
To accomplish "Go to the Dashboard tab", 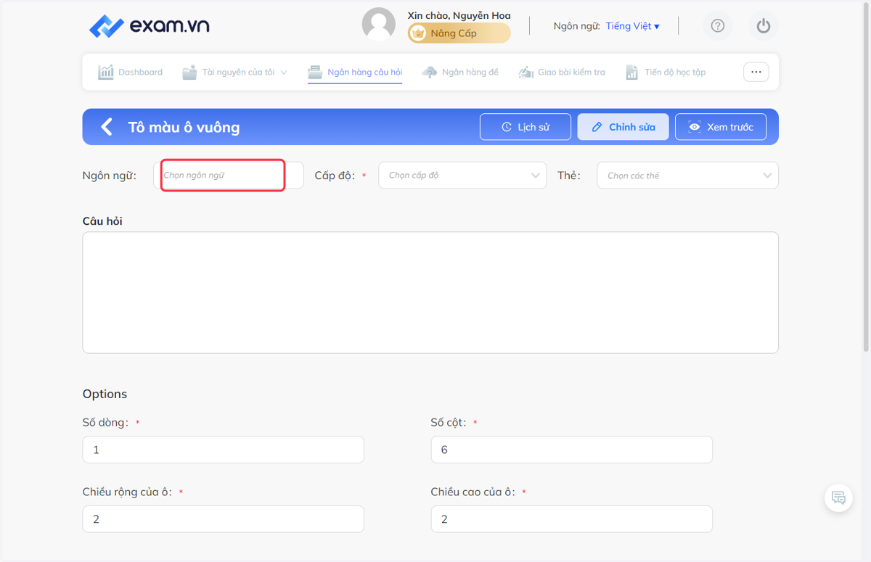I will tap(131, 72).
